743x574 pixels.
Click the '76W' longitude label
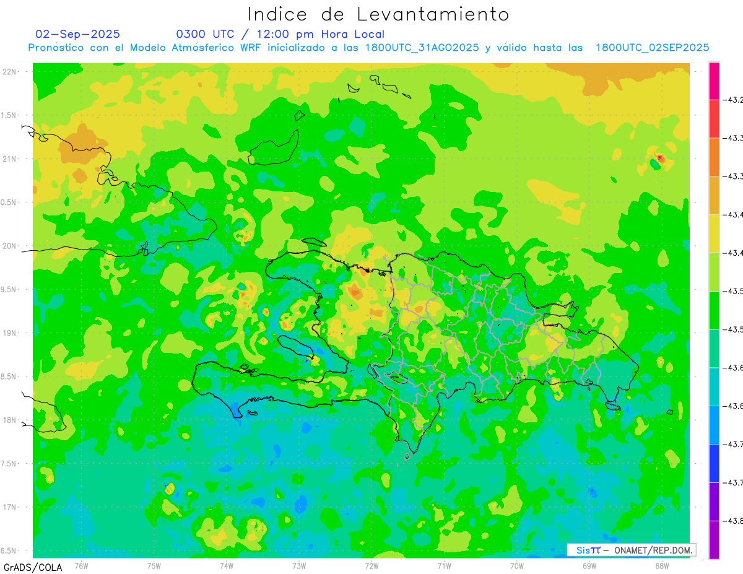[81, 565]
